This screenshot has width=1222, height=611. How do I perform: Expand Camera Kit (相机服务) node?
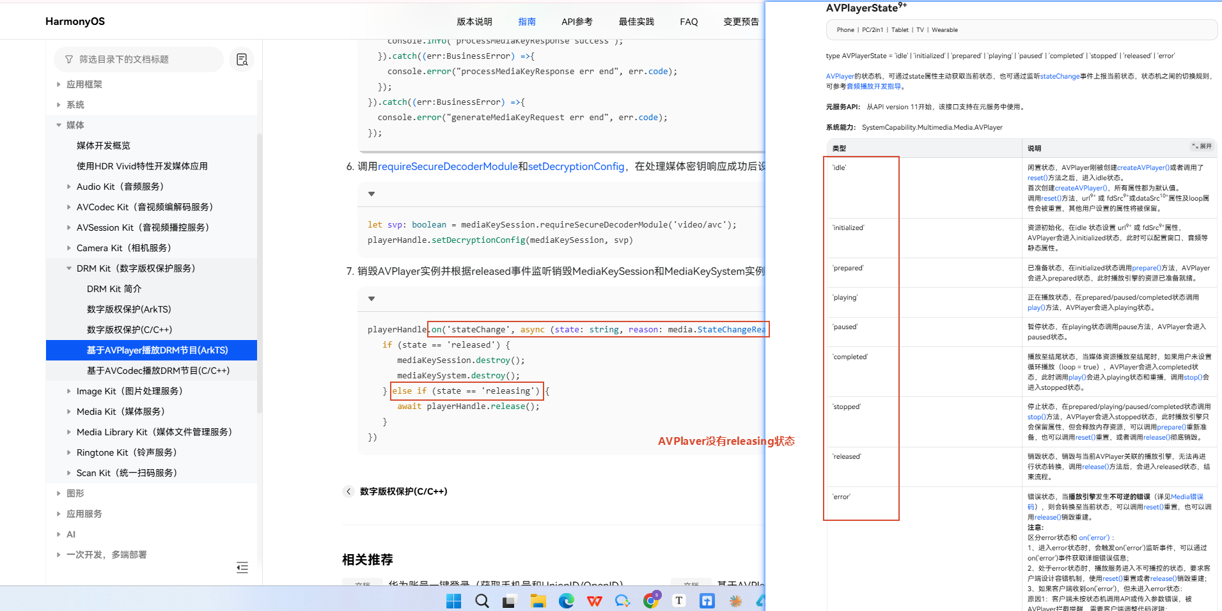pos(69,248)
